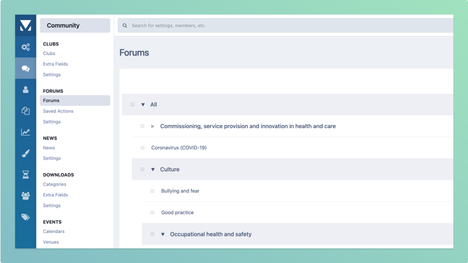
Task: Open the Pages documents icon
Action: [x=26, y=111]
